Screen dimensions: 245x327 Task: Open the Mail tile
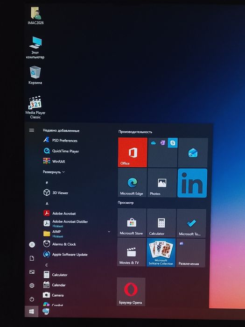pos(193,152)
